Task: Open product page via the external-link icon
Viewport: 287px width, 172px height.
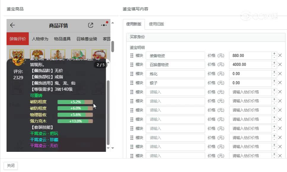Action: click(x=90, y=25)
